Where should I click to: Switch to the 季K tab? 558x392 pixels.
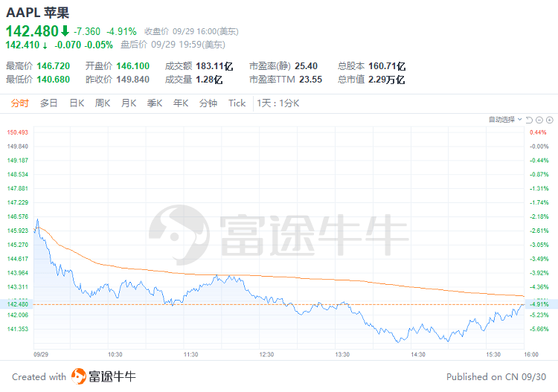coord(155,103)
